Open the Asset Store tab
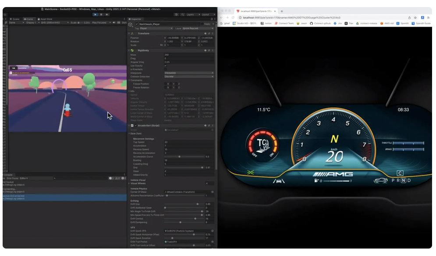 [x=45, y=19]
